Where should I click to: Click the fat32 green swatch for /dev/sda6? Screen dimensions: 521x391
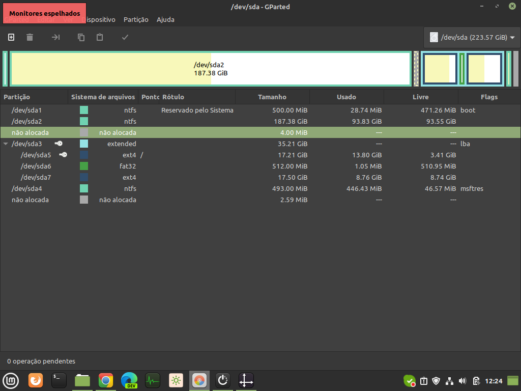click(x=84, y=166)
